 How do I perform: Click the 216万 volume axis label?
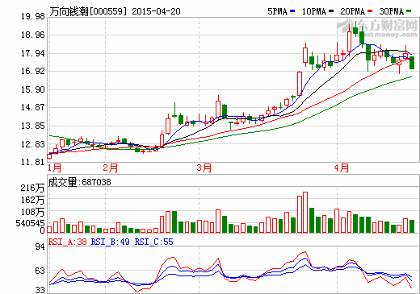tap(32, 188)
